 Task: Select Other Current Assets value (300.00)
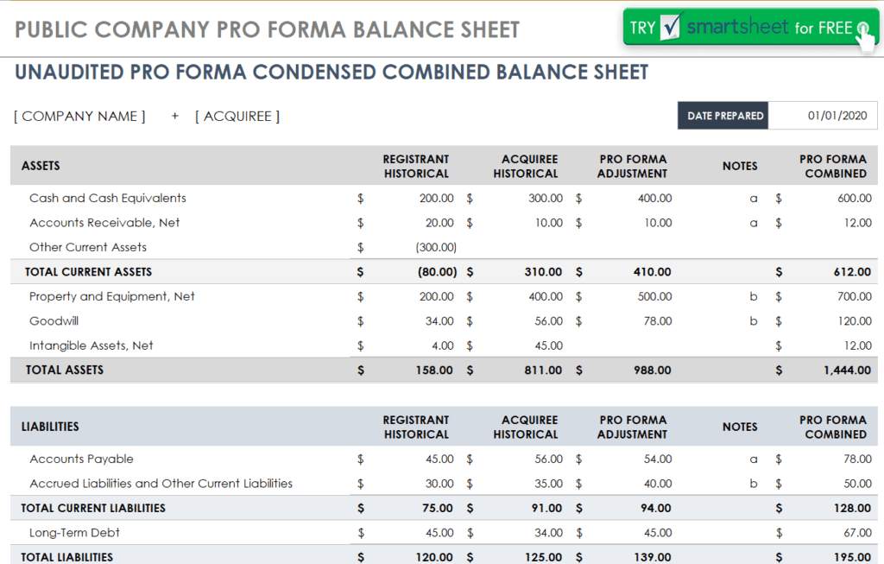coord(436,247)
